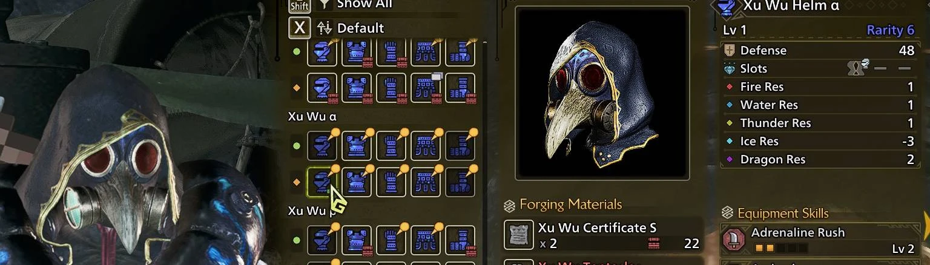The image size is (930, 265).
Task: Pick the Xu Wu α chest armor in green-dot row
Action: pyautogui.click(x=357, y=146)
